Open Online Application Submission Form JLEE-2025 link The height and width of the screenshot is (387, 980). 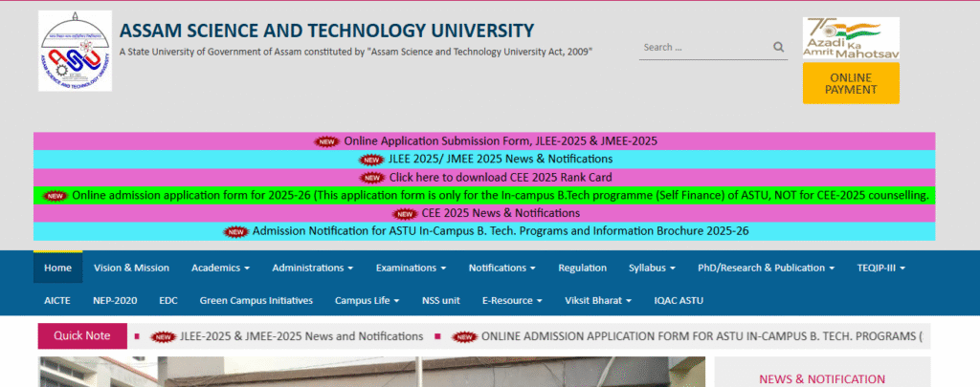pos(501,141)
